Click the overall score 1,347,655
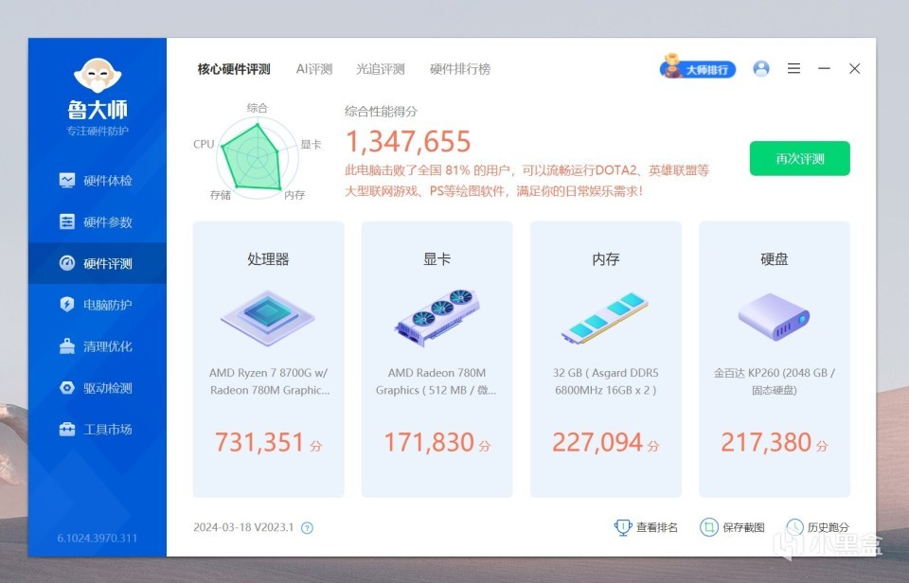The image size is (909, 583). (x=408, y=141)
